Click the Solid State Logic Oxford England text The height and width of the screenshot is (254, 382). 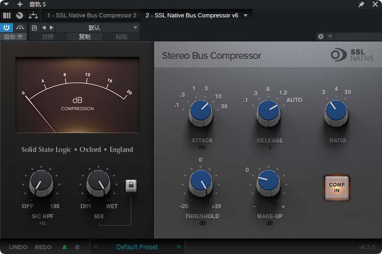click(77, 149)
